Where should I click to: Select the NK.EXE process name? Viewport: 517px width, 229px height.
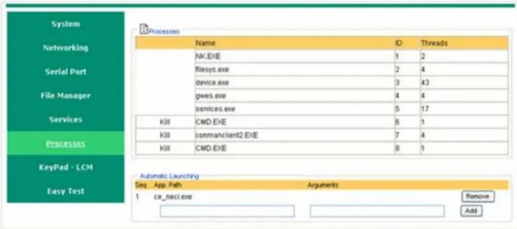click(x=208, y=56)
